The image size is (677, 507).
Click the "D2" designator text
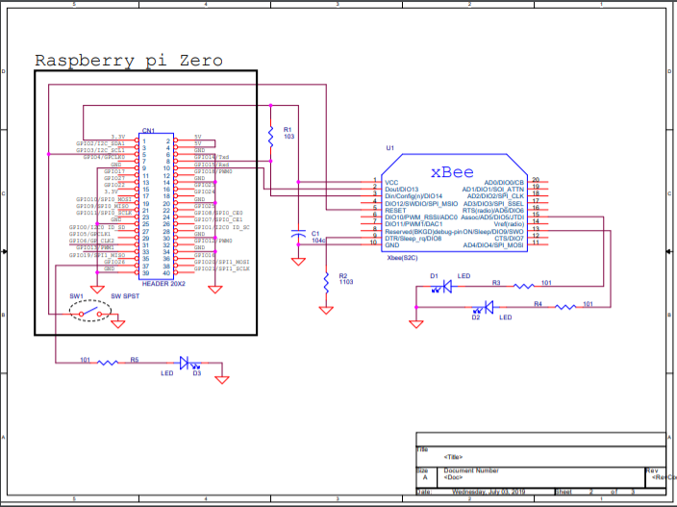click(476, 317)
